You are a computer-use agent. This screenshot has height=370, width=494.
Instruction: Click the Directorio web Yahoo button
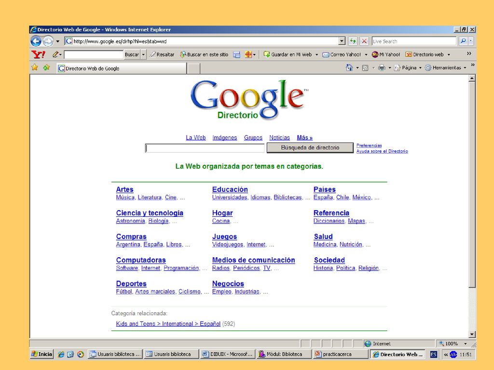point(425,54)
